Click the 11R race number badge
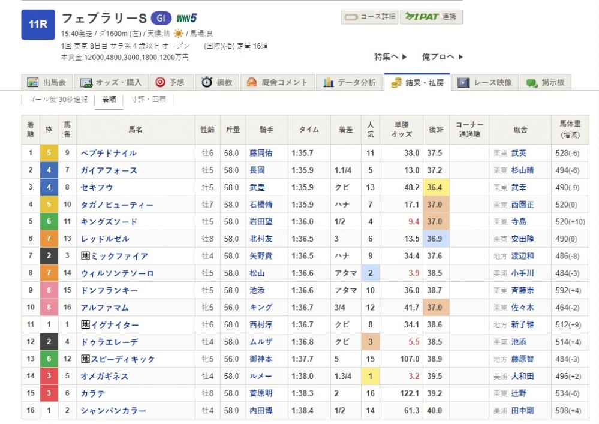 (38, 25)
